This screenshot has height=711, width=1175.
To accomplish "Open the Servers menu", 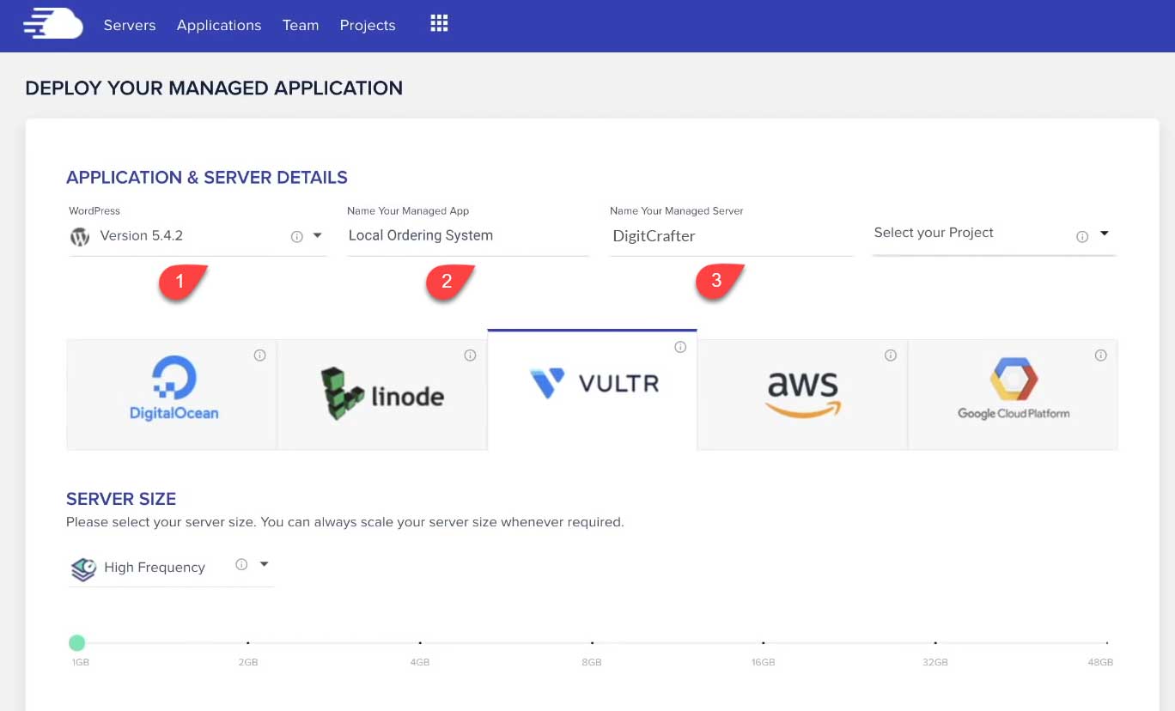I will (130, 25).
